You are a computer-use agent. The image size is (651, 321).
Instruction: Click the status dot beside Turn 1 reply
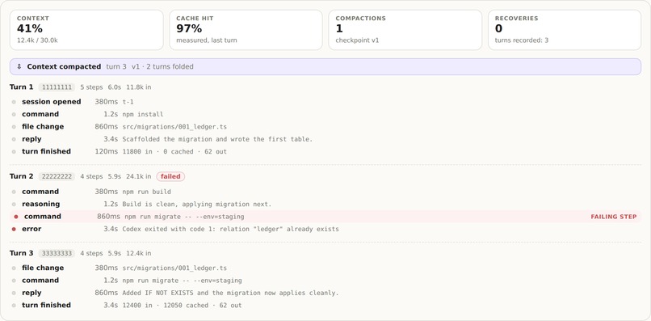[14, 139]
